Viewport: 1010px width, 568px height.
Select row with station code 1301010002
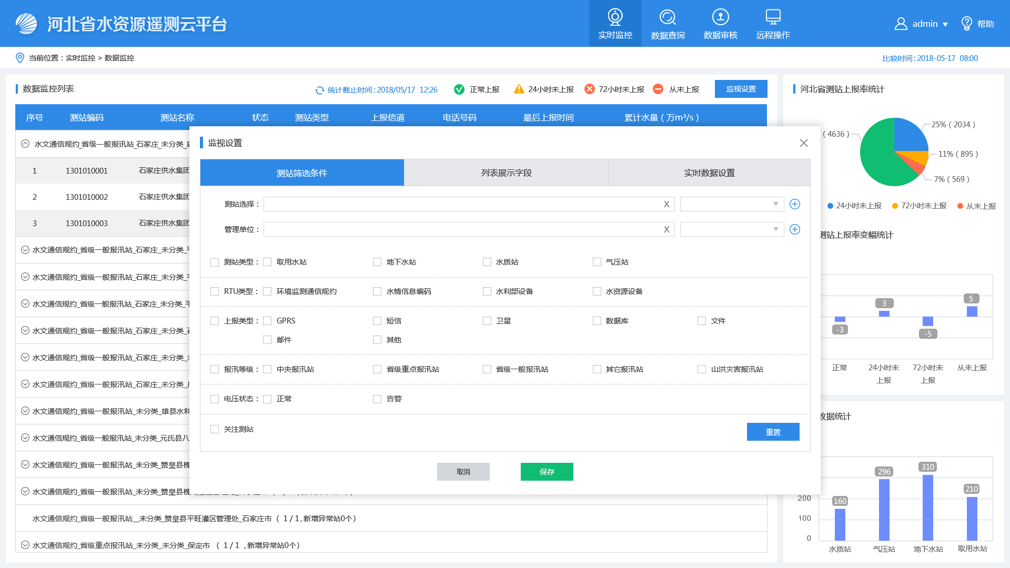pos(103,197)
